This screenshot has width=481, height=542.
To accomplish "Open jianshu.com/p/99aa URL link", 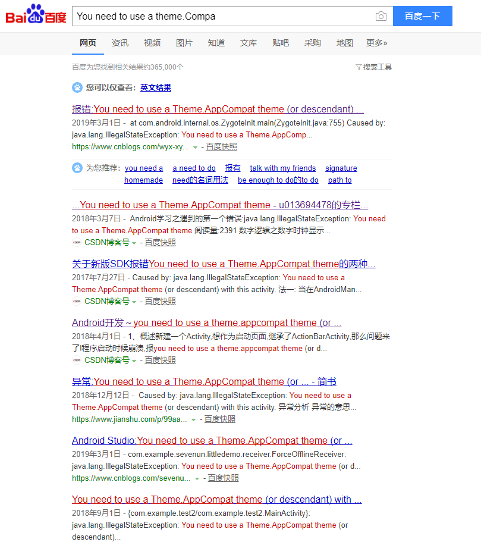I will [129, 419].
